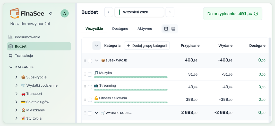Image resolution: width=275 pixels, height=126 pixels.
Task: Open the Streaming category name
Action: point(108,86)
